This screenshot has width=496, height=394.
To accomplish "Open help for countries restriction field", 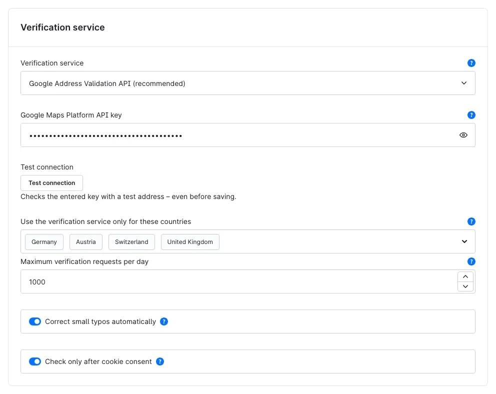I will (x=471, y=221).
